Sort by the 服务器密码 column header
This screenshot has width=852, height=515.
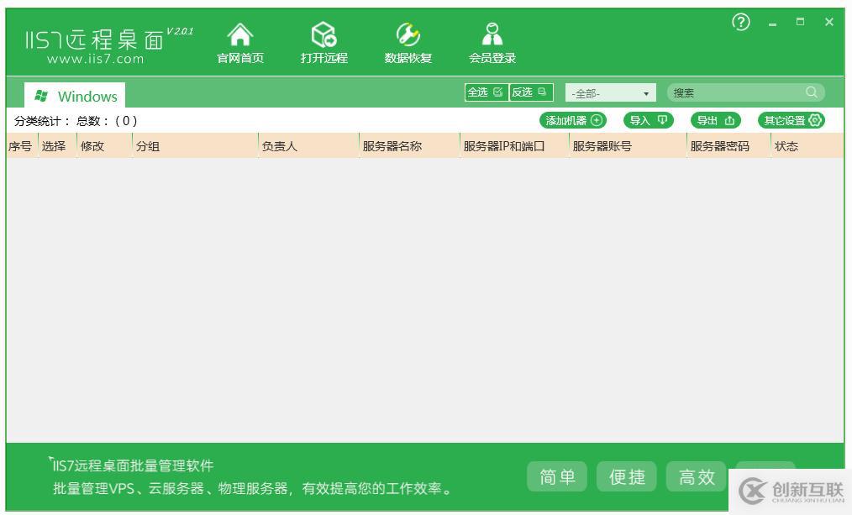[x=728, y=146]
